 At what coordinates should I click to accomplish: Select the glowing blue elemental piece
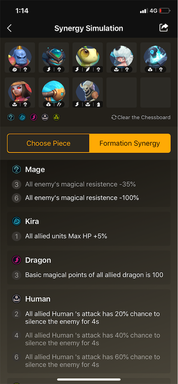click(155, 57)
